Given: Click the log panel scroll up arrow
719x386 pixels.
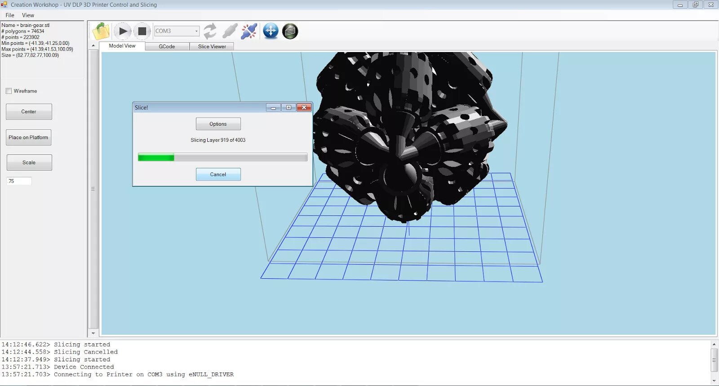Looking at the screenshot, I should pos(714,344).
